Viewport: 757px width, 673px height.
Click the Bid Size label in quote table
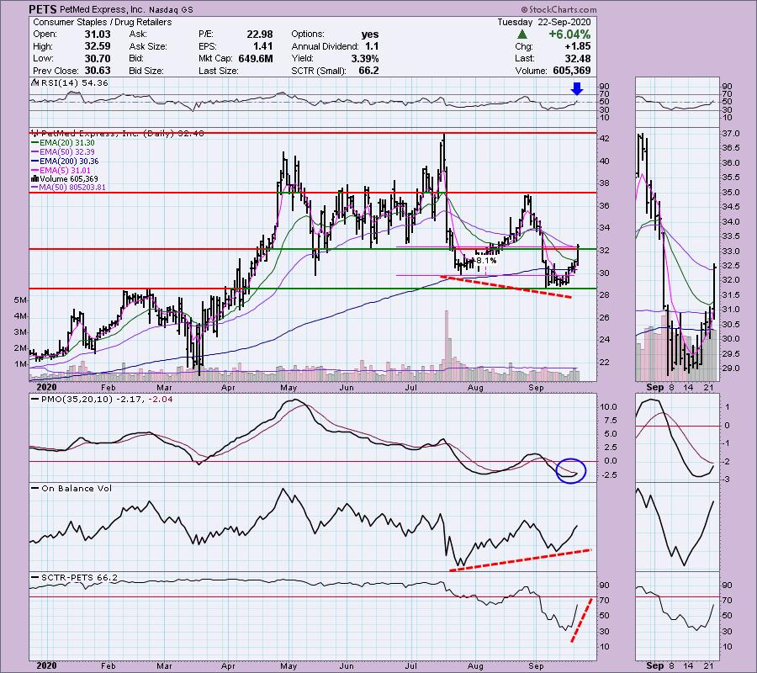coord(146,71)
